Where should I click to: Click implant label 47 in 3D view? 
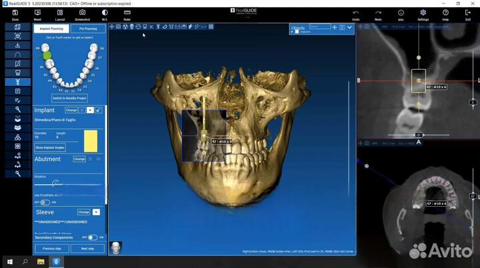coord(221,142)
